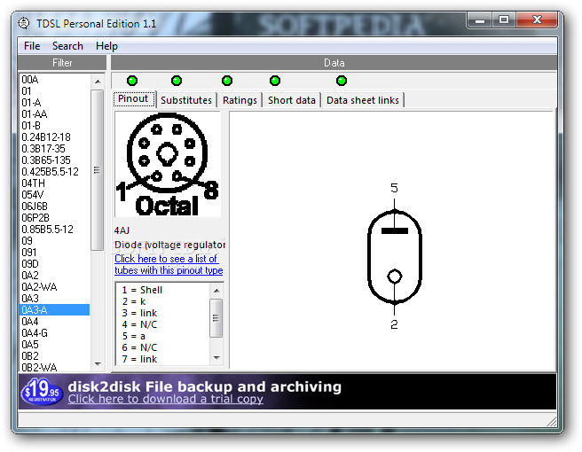Click the Octal base pinout image

168,164
